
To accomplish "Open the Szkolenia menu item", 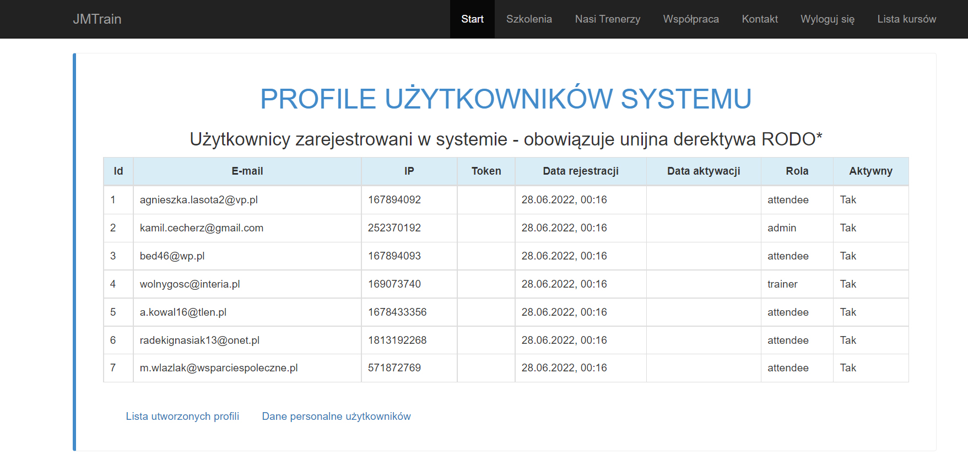I will click(x=529, y=19).
